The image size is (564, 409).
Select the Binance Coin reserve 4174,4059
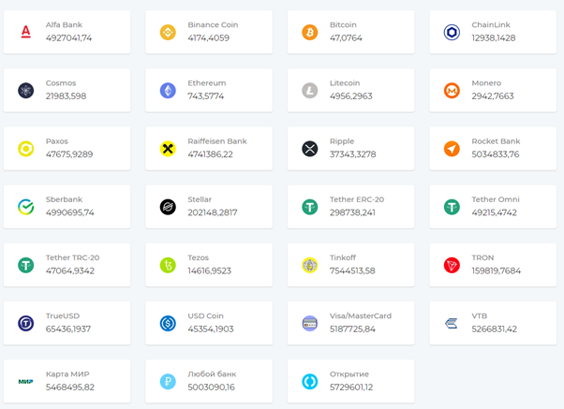(209, 37)
